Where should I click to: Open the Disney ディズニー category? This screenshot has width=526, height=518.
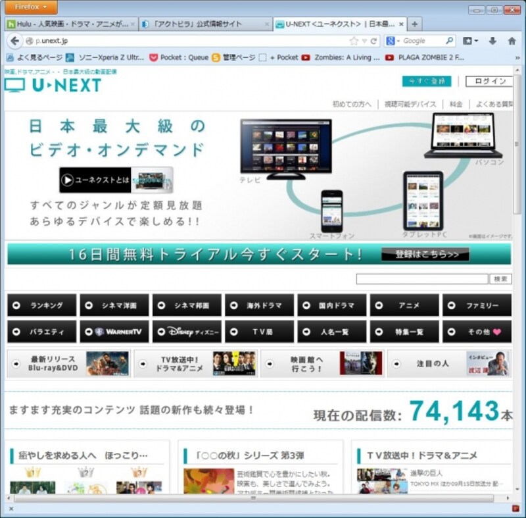tap(187, 331)
